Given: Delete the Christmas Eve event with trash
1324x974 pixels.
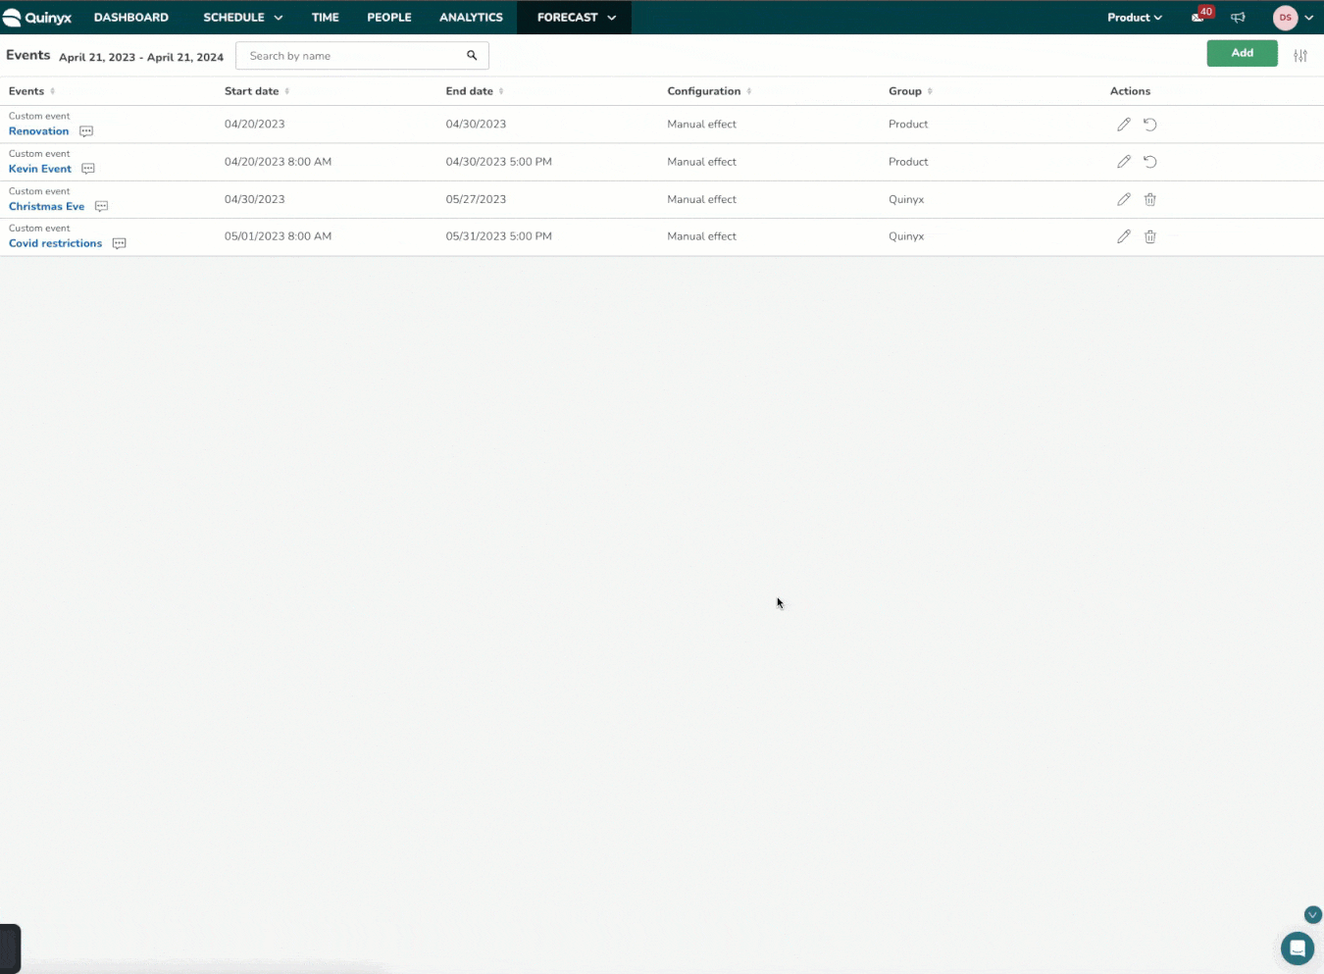Looking at the screenshot, I should (1150, 199).
